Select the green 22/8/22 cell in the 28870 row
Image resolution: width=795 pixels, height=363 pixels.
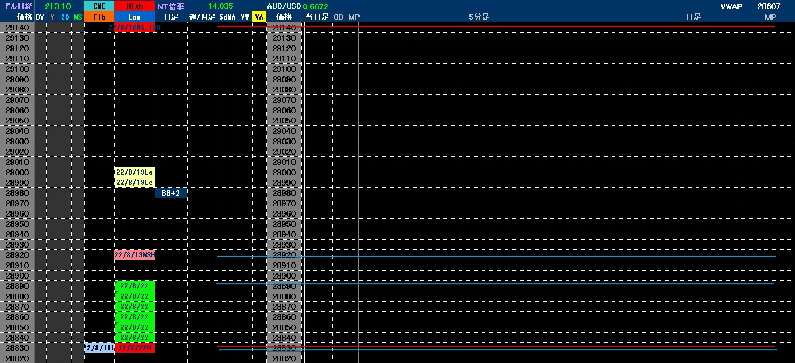click(135, 307)
